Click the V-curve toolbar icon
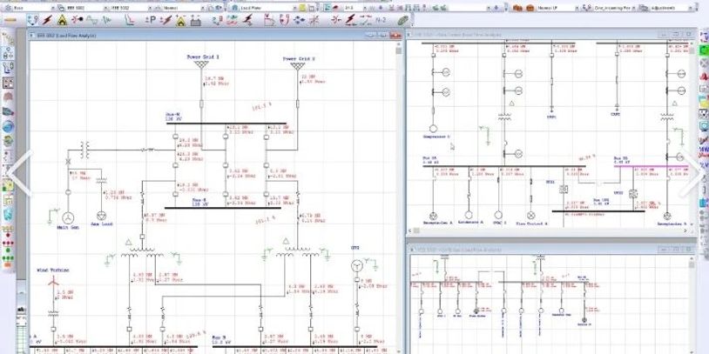This screenshot has width=709, height=354. 269,20
